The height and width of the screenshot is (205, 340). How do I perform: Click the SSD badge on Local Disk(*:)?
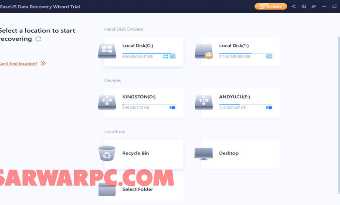tap(269, 56)
